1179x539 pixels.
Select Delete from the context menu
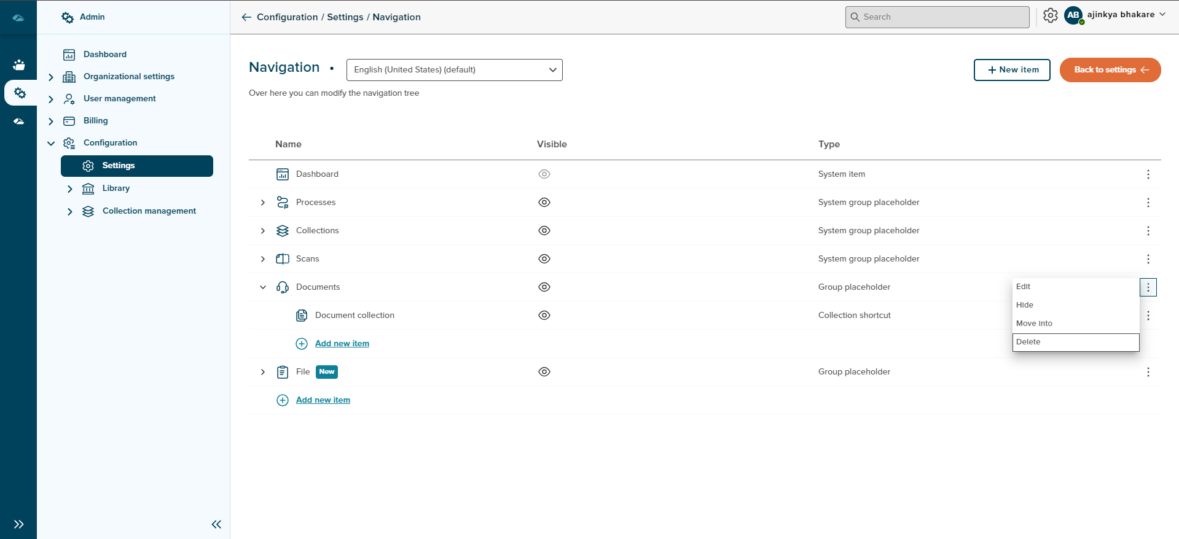(1075, 342)
